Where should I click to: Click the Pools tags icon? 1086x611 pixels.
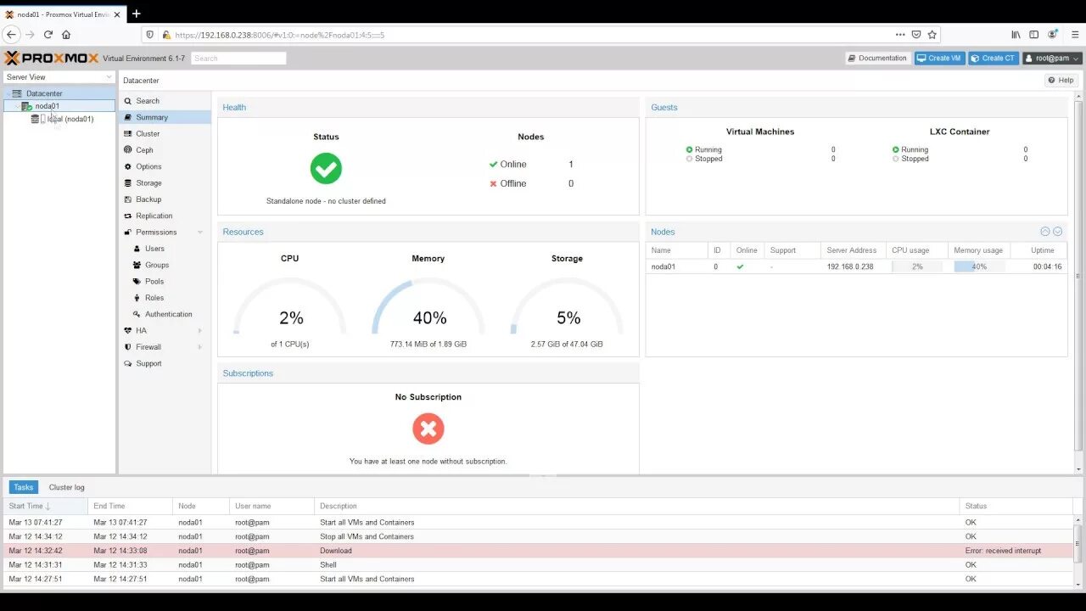coord(137,281)
